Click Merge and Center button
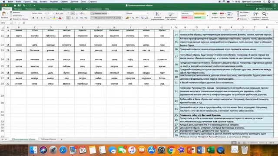This screenshot has height=156, width=278. [106, 18]
